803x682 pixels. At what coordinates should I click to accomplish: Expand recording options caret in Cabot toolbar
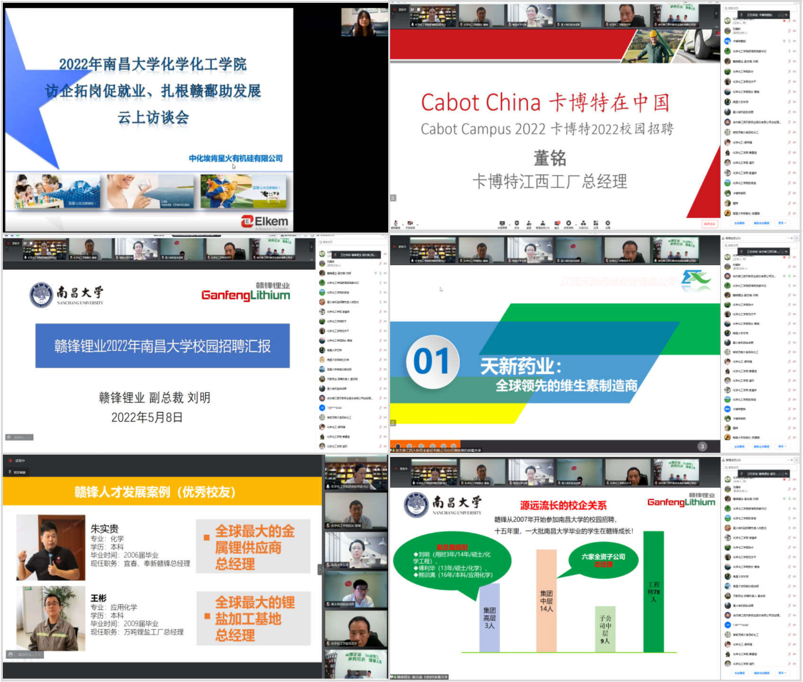click(576, 224)
